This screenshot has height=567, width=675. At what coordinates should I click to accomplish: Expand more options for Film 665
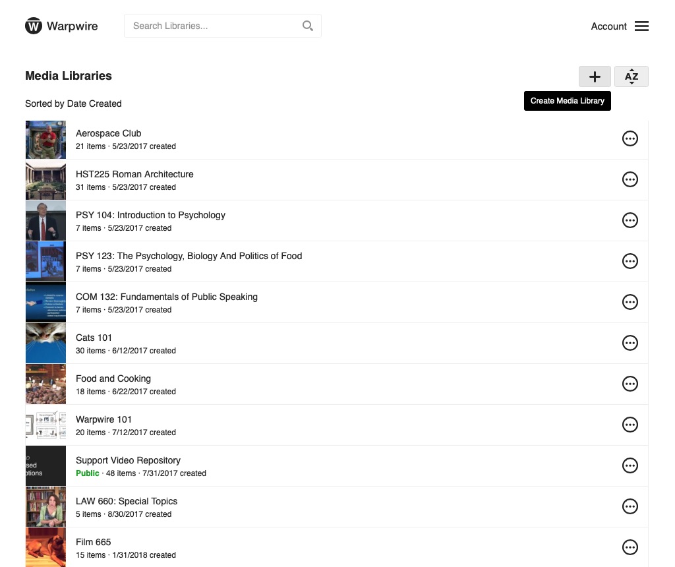pos(630,547)
